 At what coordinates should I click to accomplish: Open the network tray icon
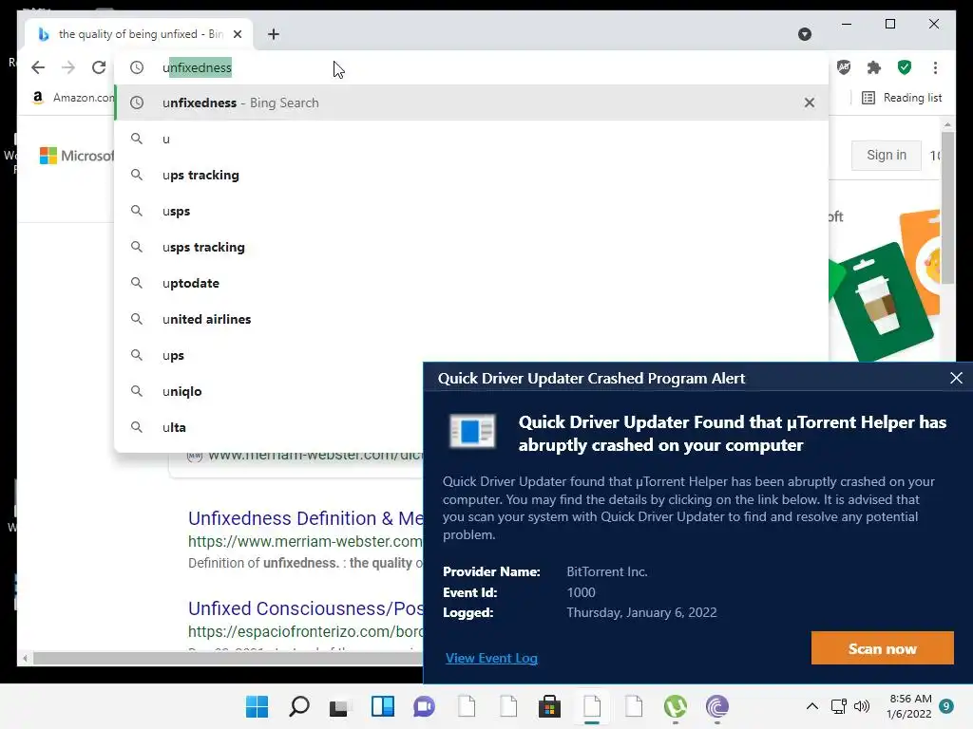(x=838, y=706)
